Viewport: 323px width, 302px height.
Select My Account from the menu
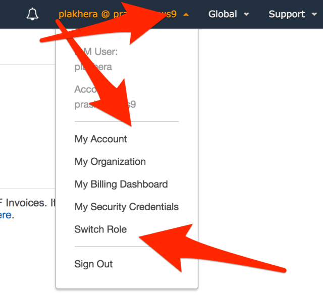coord(101,139)
